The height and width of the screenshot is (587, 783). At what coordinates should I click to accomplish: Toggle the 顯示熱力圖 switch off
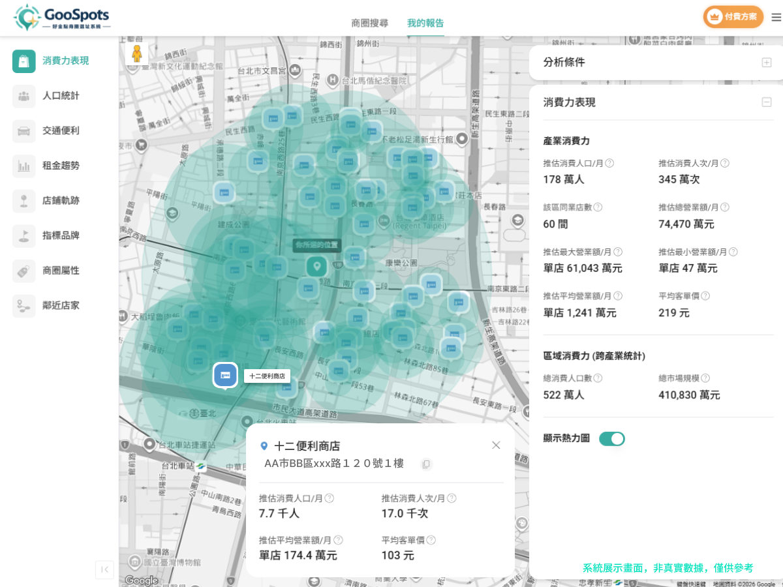pos(612,439)
